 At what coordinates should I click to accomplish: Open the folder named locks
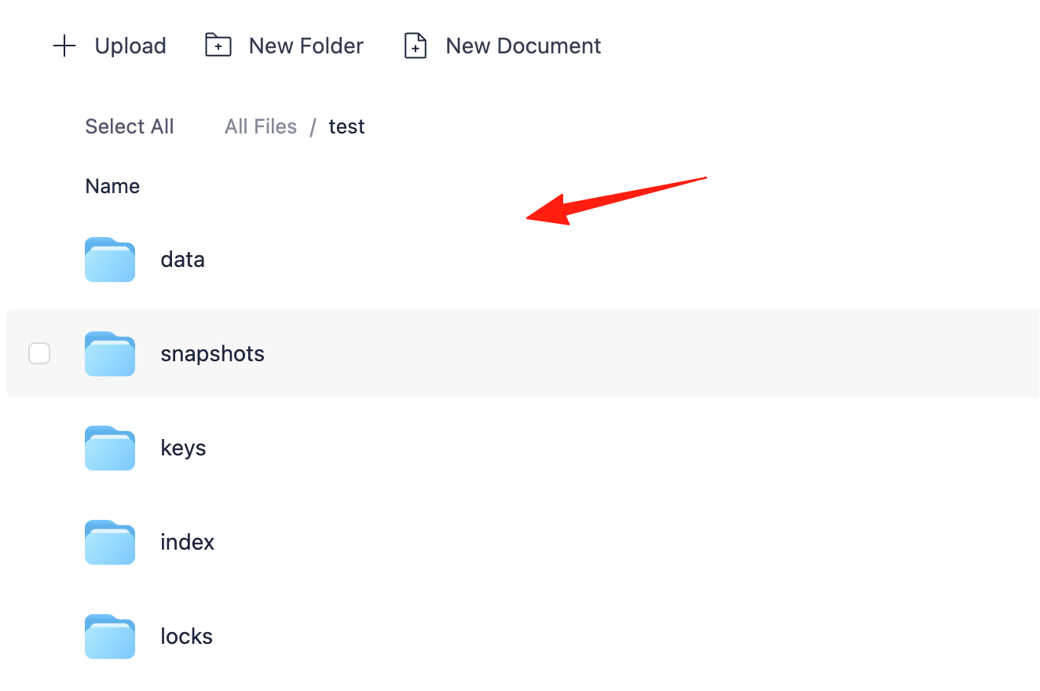pyautogui.click(x=186, y=636)
